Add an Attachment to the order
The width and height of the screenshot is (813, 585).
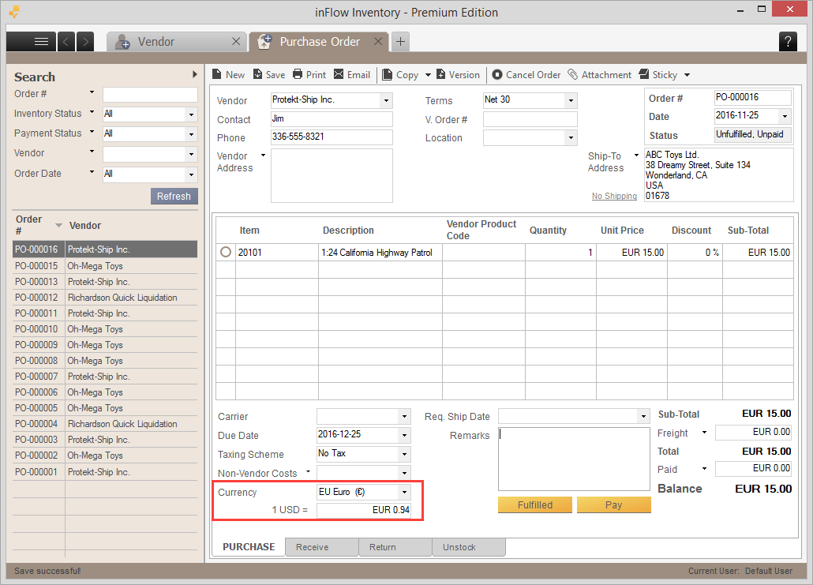(x=599, y=75)
